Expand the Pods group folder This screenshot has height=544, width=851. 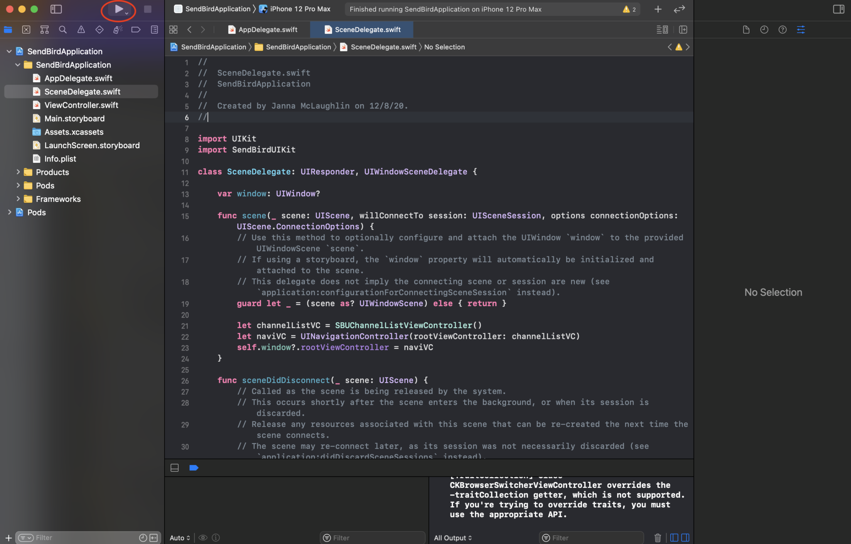click(18, 185)
